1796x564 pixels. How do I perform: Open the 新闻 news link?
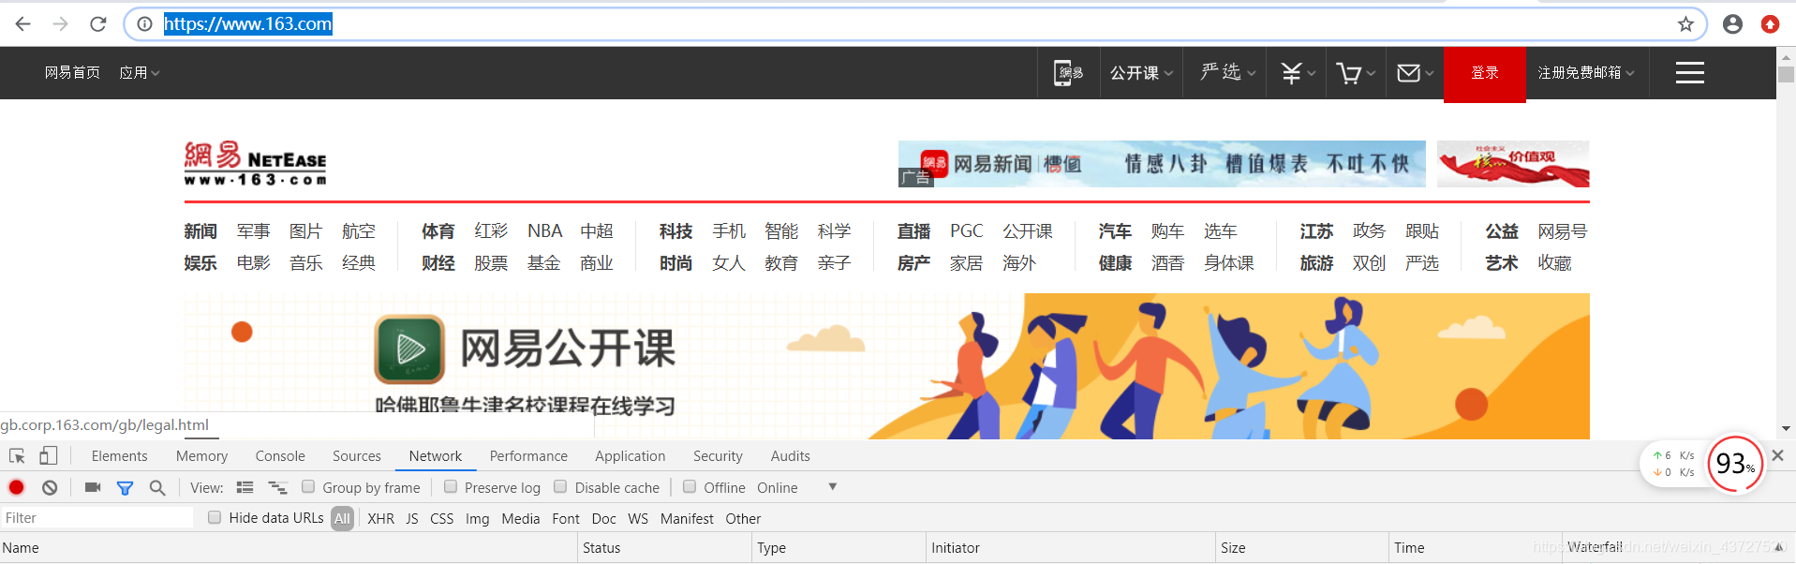[x=200, y=230]
